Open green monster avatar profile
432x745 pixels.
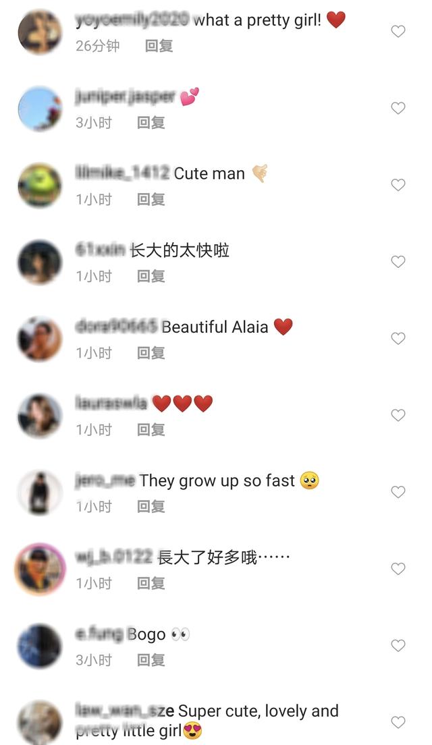(x=40, y=186)
